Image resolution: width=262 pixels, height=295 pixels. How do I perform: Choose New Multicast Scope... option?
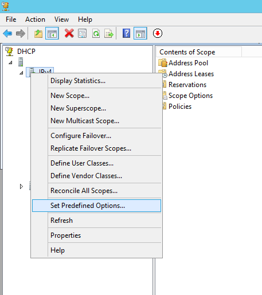tap(97, 121)
